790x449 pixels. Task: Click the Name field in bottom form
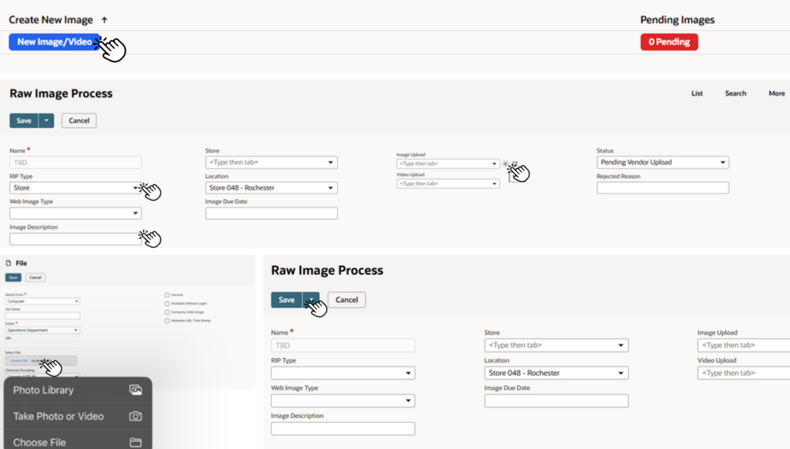(343, 345)
